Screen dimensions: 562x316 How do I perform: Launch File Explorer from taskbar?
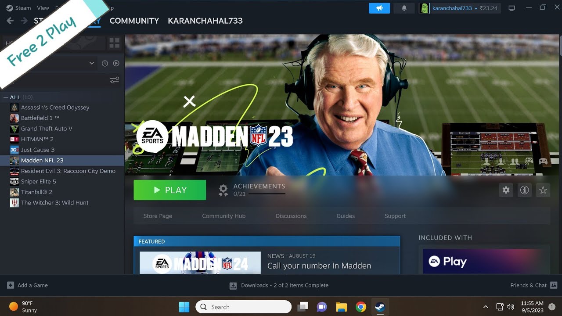(x=341, y=307)
